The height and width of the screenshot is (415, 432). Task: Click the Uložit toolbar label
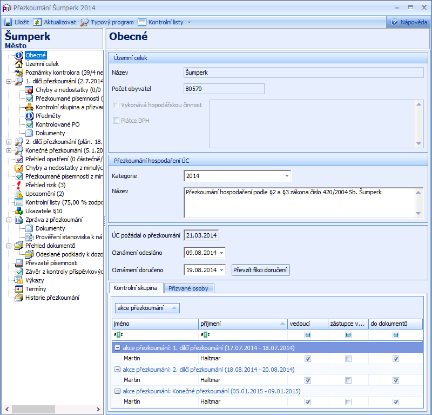click(x=22, y=22)
